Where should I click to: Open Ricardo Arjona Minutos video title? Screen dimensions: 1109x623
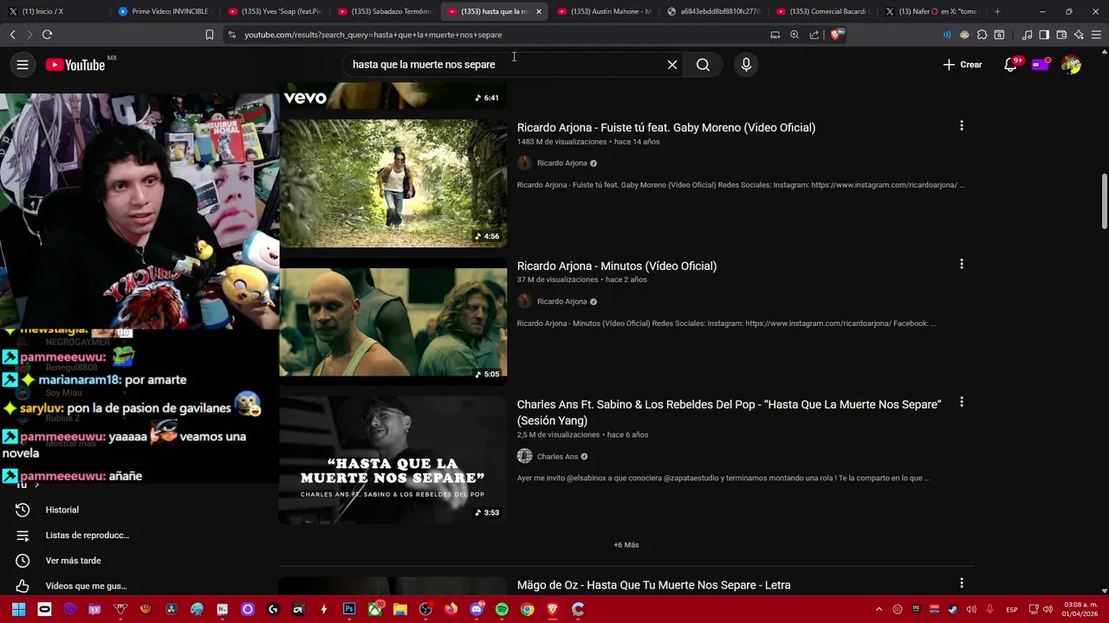tap(617, 266)
